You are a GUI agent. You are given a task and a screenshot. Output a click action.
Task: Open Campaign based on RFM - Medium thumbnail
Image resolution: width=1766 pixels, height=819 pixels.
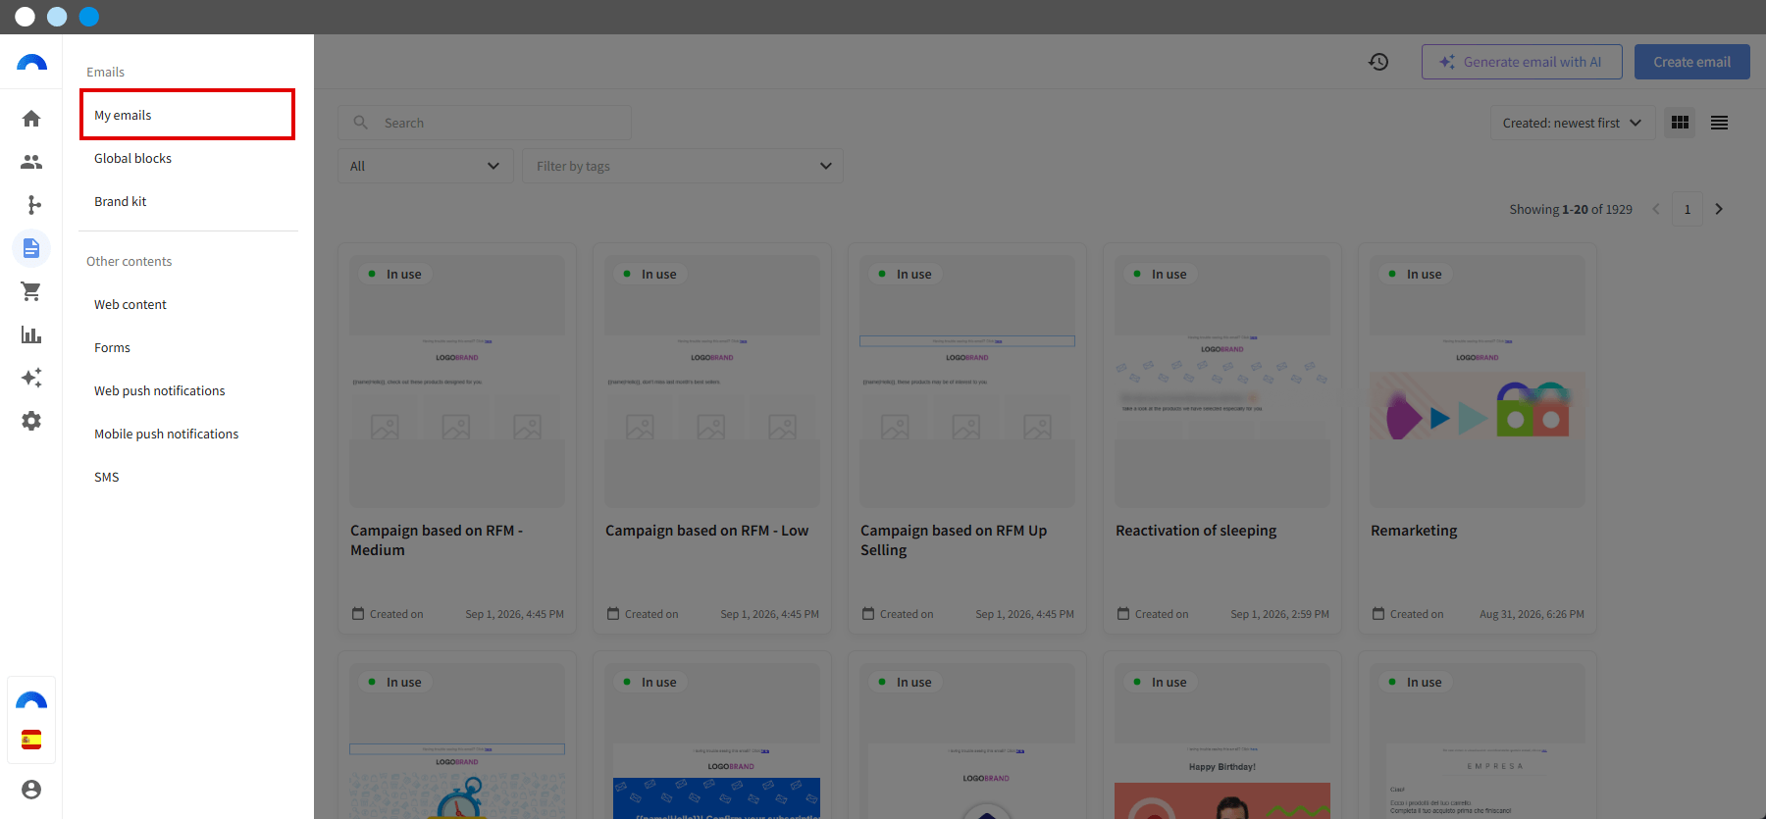(457, 382)
